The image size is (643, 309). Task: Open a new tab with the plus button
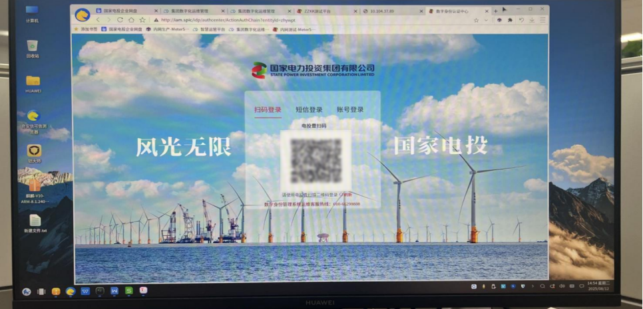click(495, 11)
